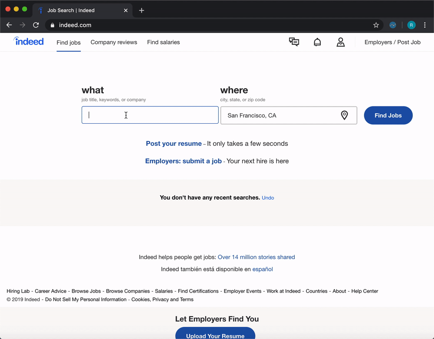The height and width of the screenshot is (339, 434).
Task: Open a new tab with plus icon
Action: click(141, 10)
